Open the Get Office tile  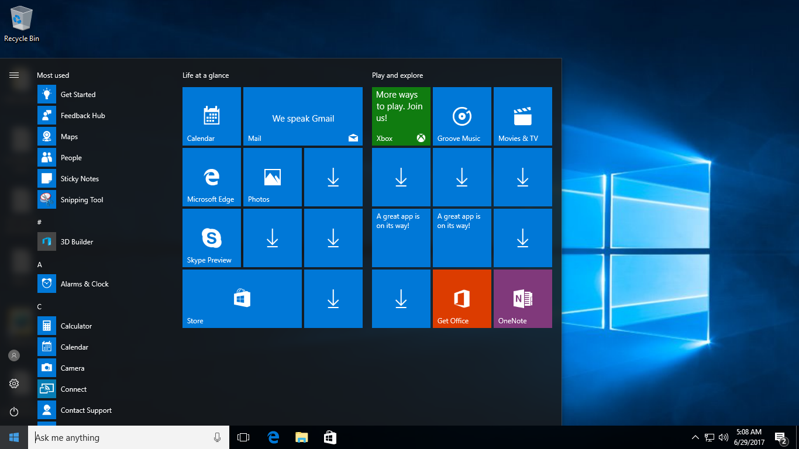pos(462,299)
